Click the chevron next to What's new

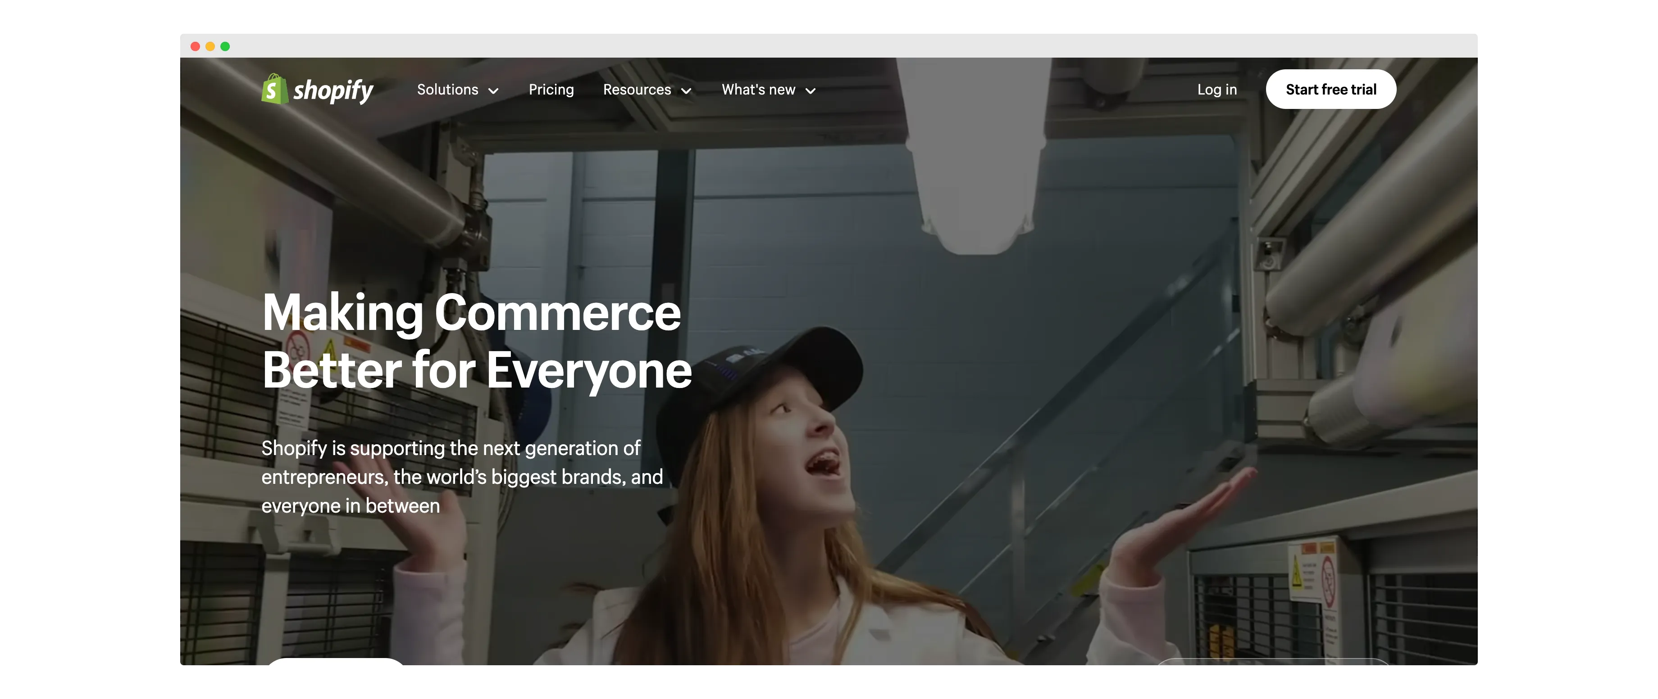(811, 91)
